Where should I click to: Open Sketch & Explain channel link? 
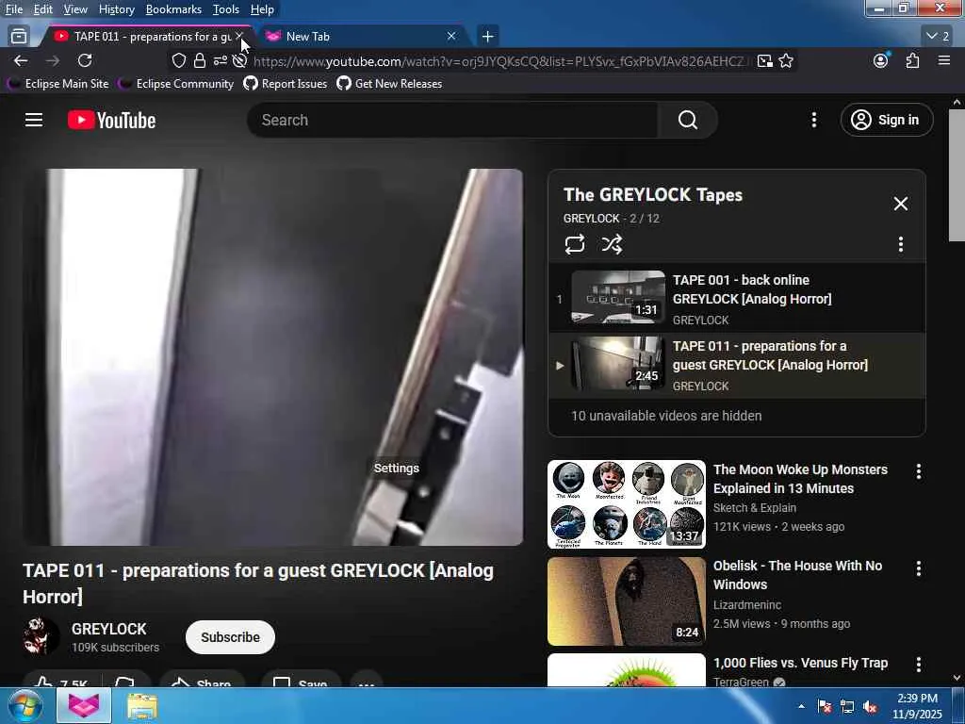(x=755, y=508)
